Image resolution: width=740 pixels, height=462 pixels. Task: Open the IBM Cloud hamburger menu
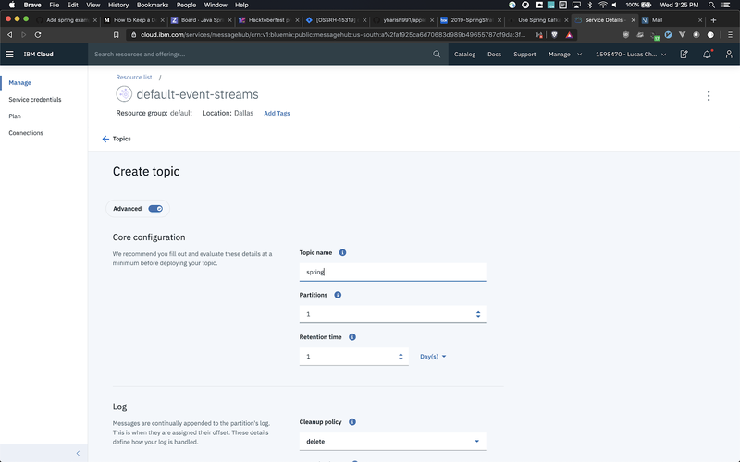(x=9, y=55)
